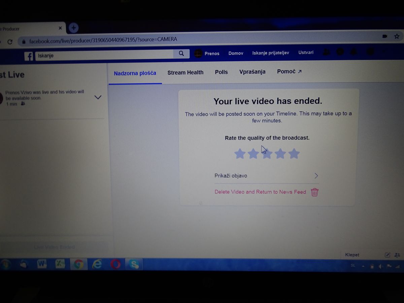Screen dimensions: 404x303
Task: Switch to the Stream Health tab
Action: click(x=185, y=72)
